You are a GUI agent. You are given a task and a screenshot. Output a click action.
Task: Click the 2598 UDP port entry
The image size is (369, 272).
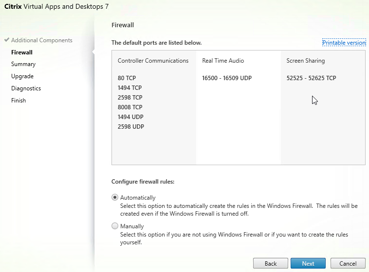click(x=131, y=127)
